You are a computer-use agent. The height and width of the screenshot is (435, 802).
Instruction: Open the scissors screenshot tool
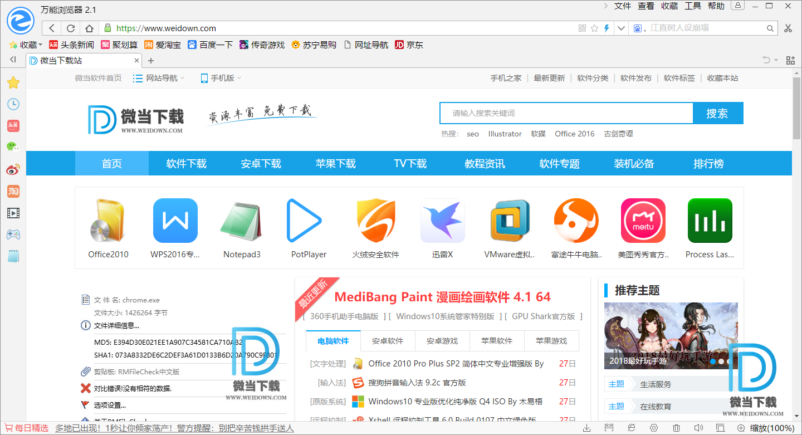(x=788, y=28)
